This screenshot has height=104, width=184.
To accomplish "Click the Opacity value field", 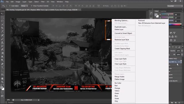I will (178, 51).
